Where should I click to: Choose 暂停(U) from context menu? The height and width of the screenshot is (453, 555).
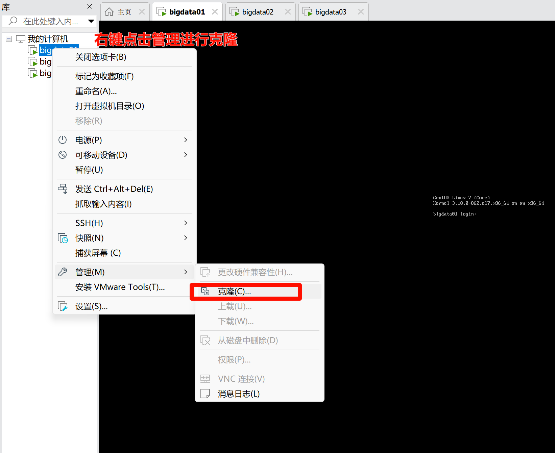coord(124,170)
